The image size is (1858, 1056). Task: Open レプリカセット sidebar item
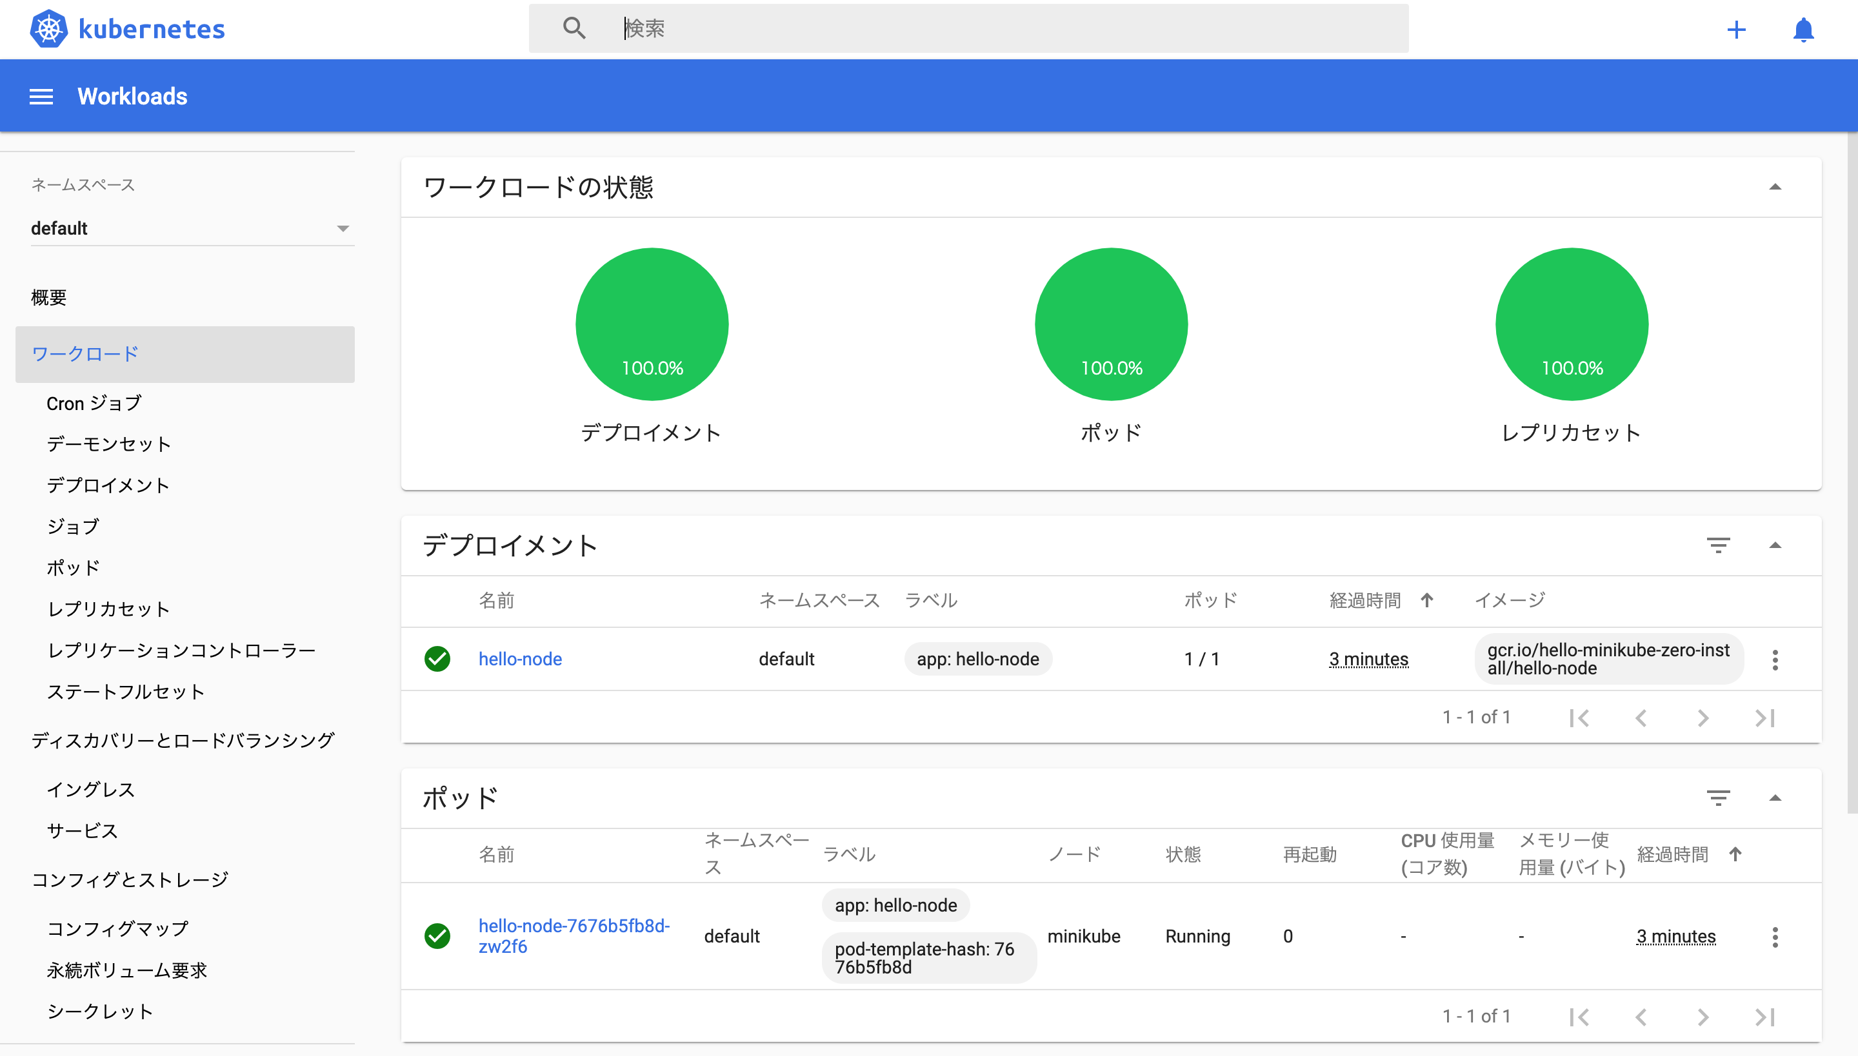point(109,609)
